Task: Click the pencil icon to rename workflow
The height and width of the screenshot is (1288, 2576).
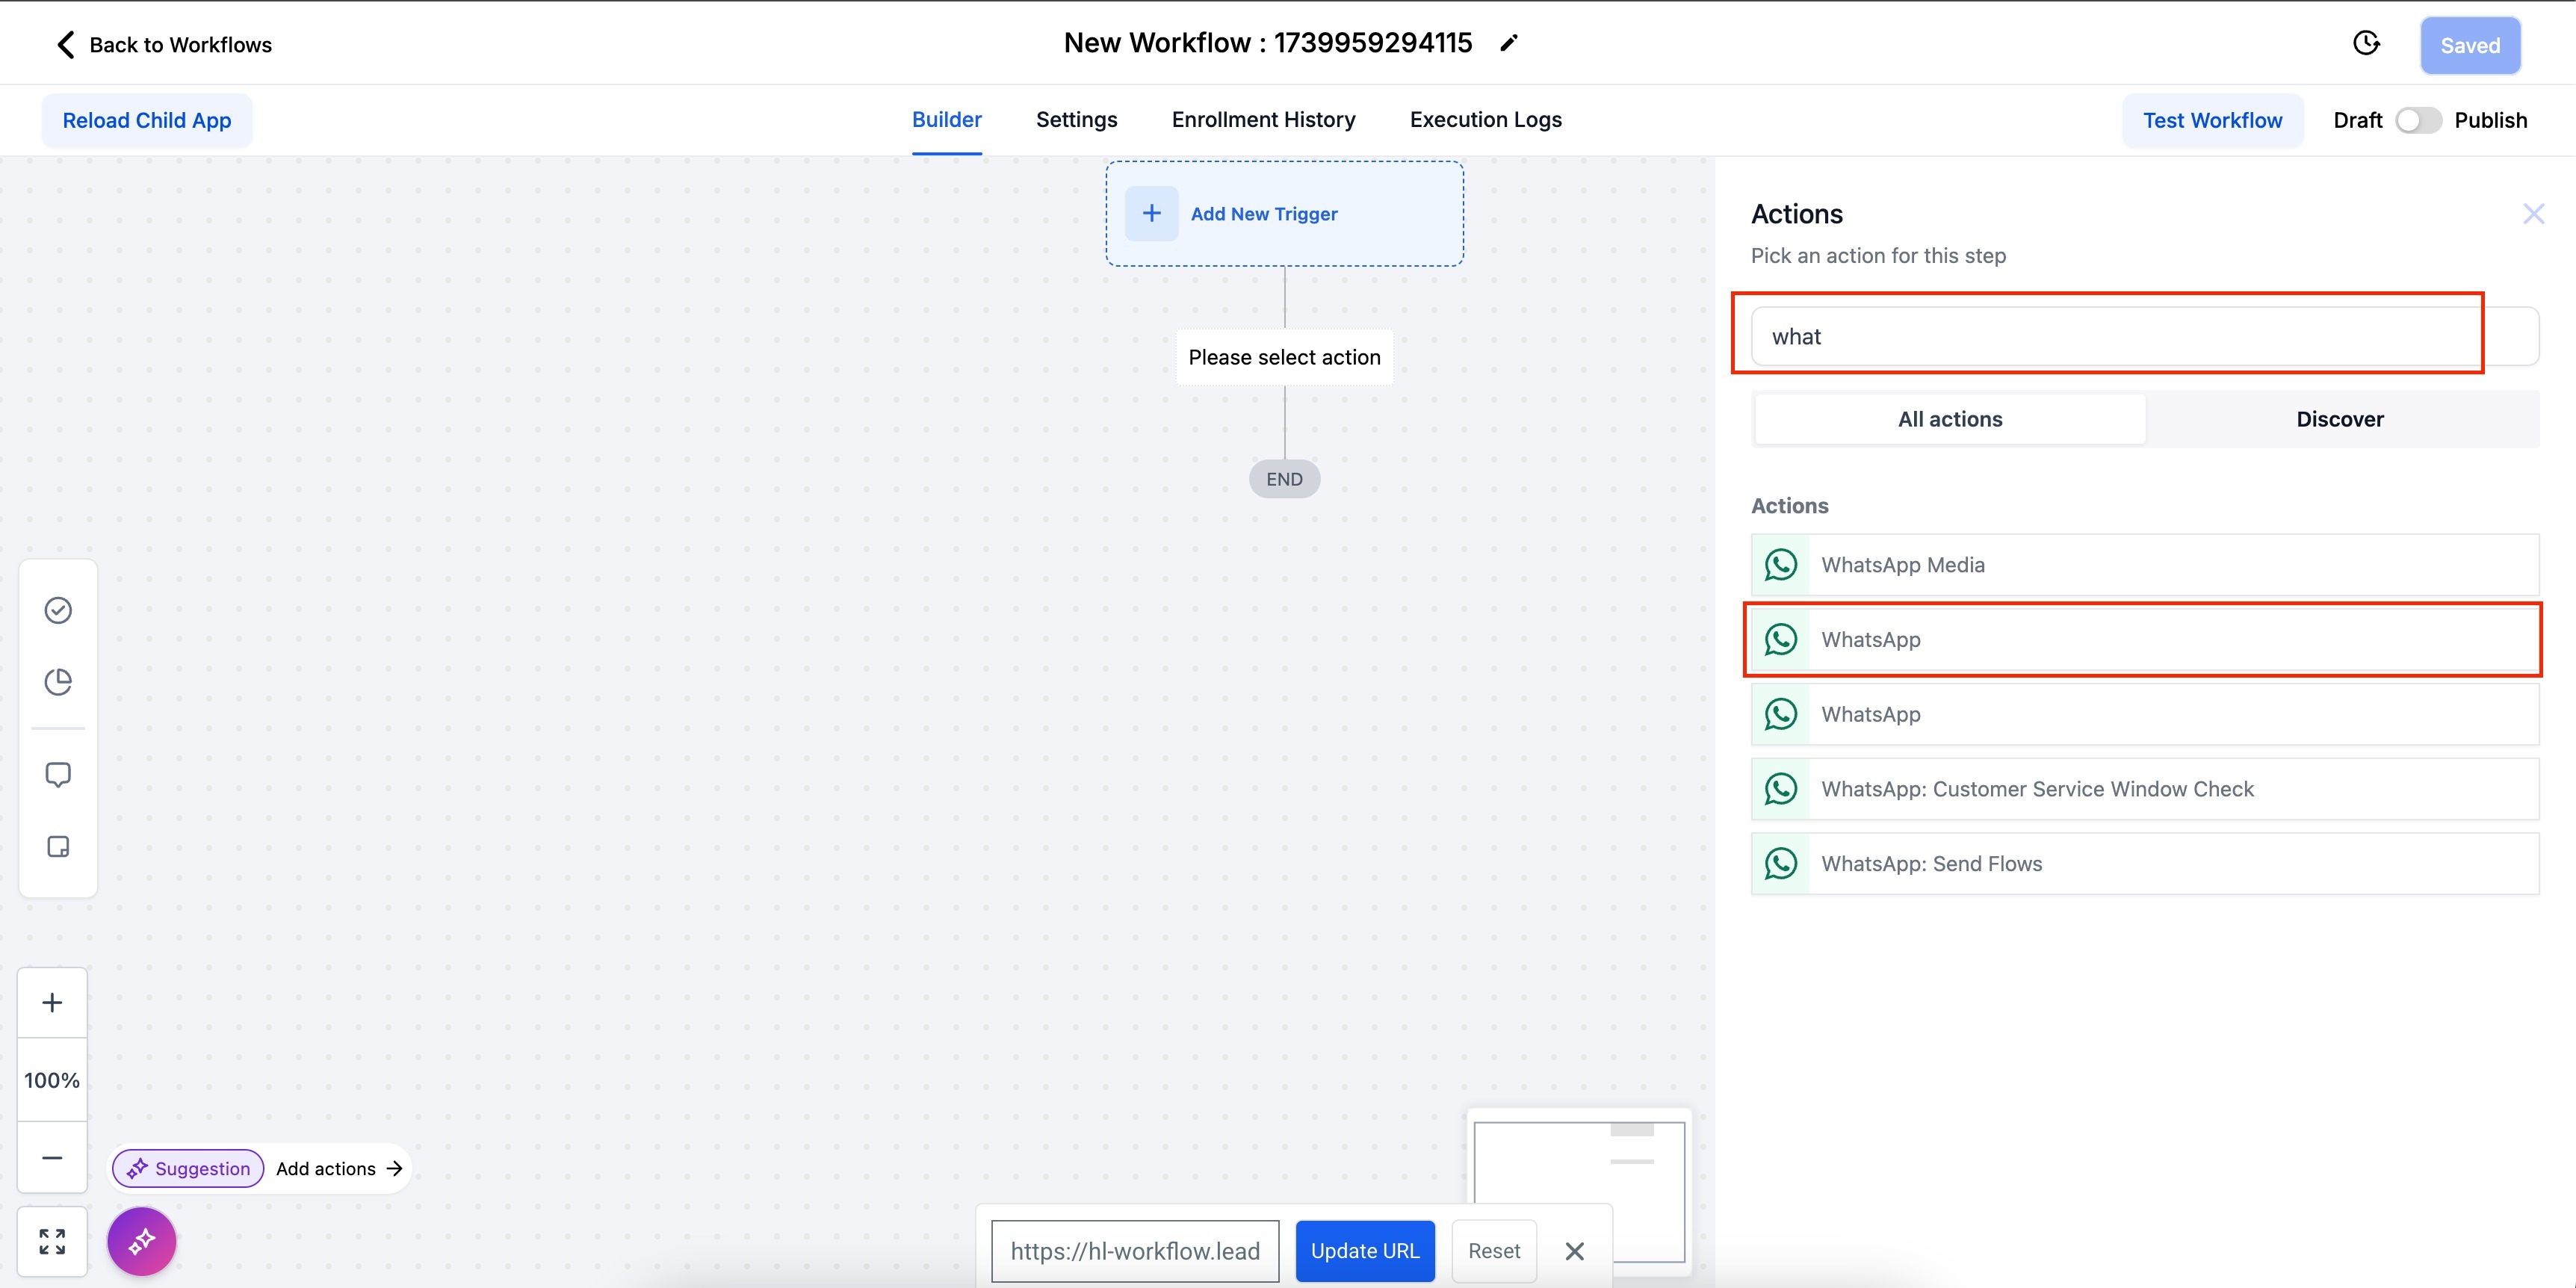Action: (x=1509, y=43)
